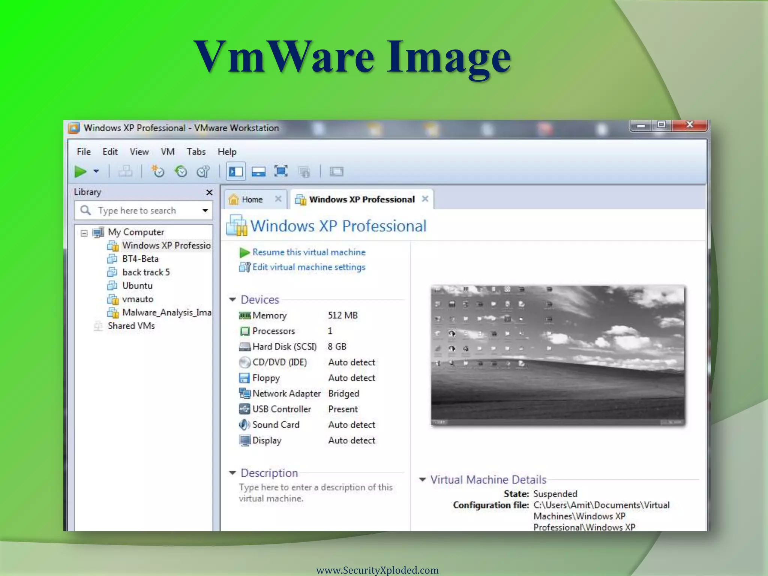This screenshot has height=576, width=768.
Task: Collapse the Description section
Action: pyautogui.click(x=232, y=473)
